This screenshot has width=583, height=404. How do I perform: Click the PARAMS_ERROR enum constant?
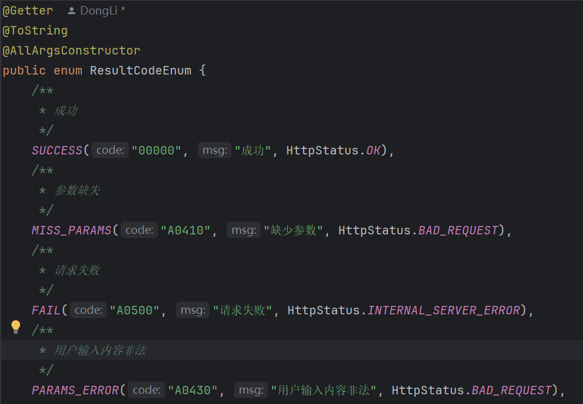[x=75, y=390]
